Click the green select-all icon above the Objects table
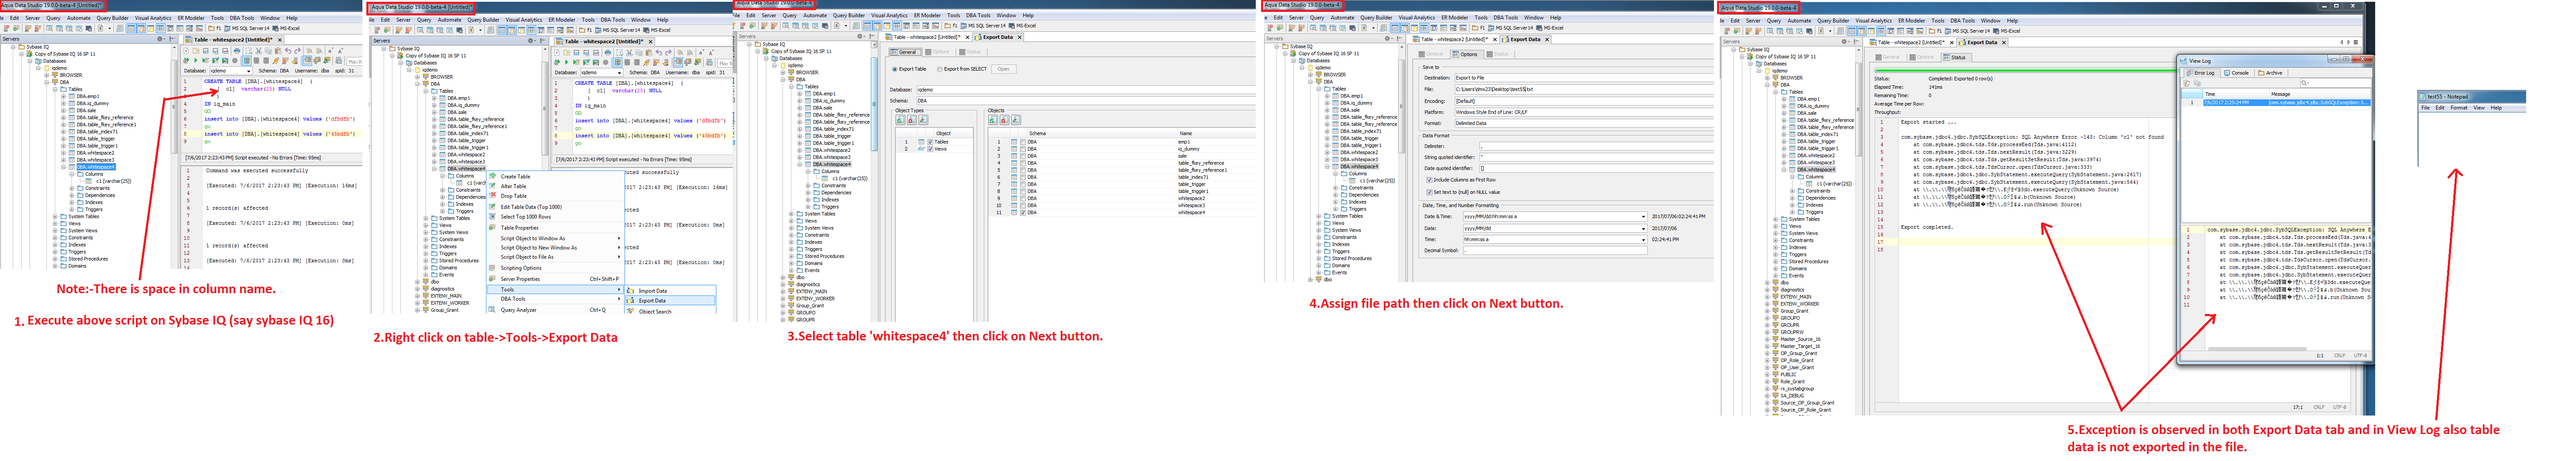 click(x=994, y=120)
